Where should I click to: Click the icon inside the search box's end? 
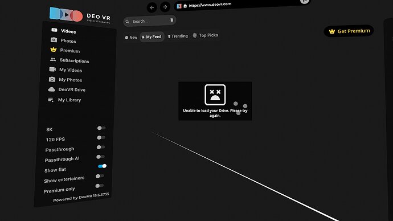(x=171, y=20)
